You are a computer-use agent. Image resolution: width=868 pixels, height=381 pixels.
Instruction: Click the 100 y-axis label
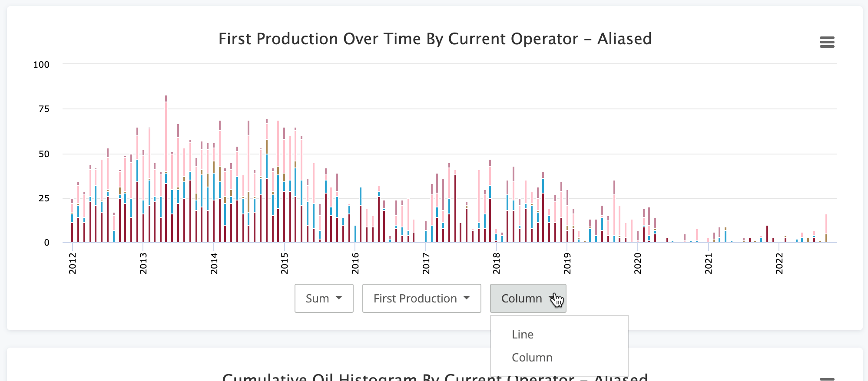(x=41, y=65)
